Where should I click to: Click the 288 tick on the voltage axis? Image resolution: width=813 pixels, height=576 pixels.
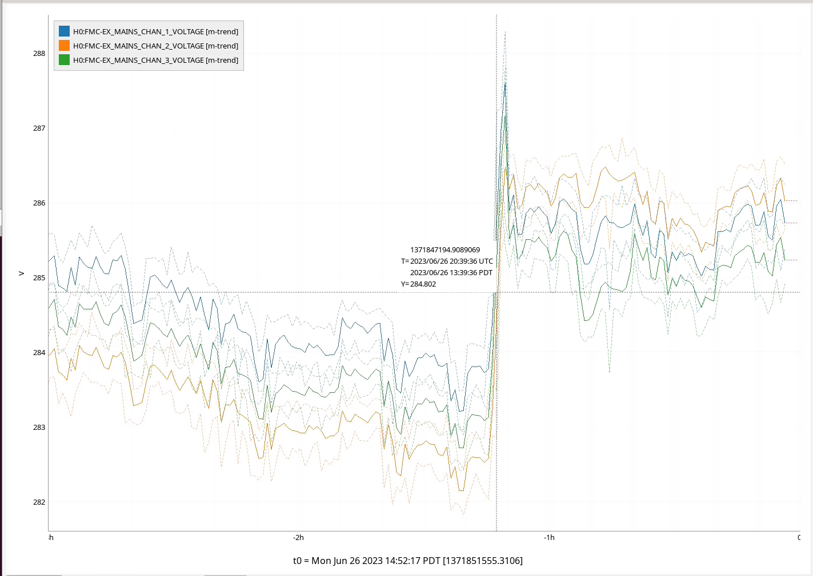[39, 54]
